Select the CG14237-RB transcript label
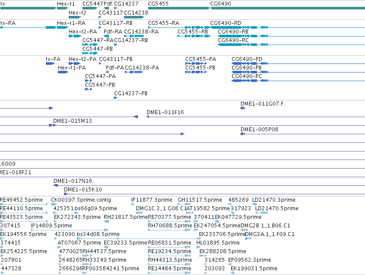Screen dimensions: 365x275 [x=131, y=40]
